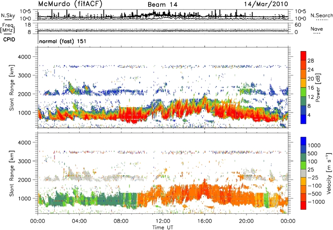Screen dimensions: 333x230
Task: Click the "normal (fast) 151" CPID entry
Action: click(63, 41)
